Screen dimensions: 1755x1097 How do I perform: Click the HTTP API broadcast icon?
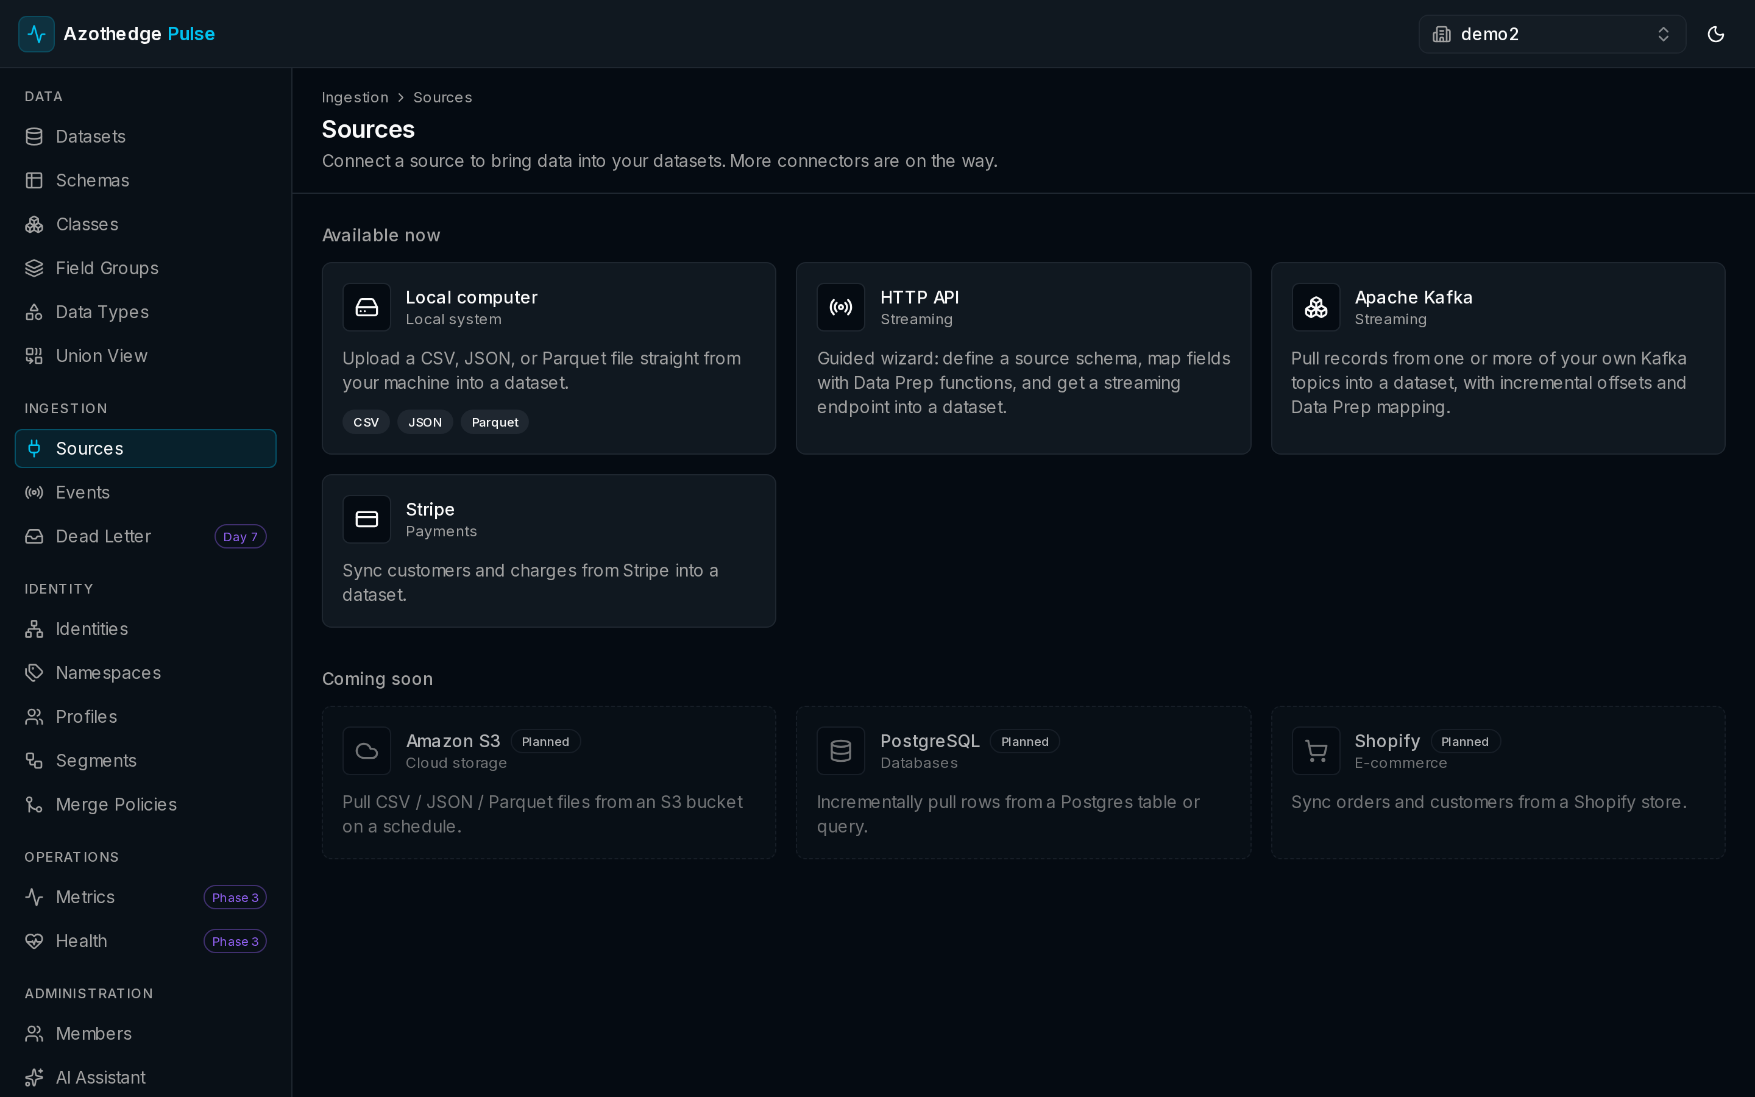[x=841, y=308]
